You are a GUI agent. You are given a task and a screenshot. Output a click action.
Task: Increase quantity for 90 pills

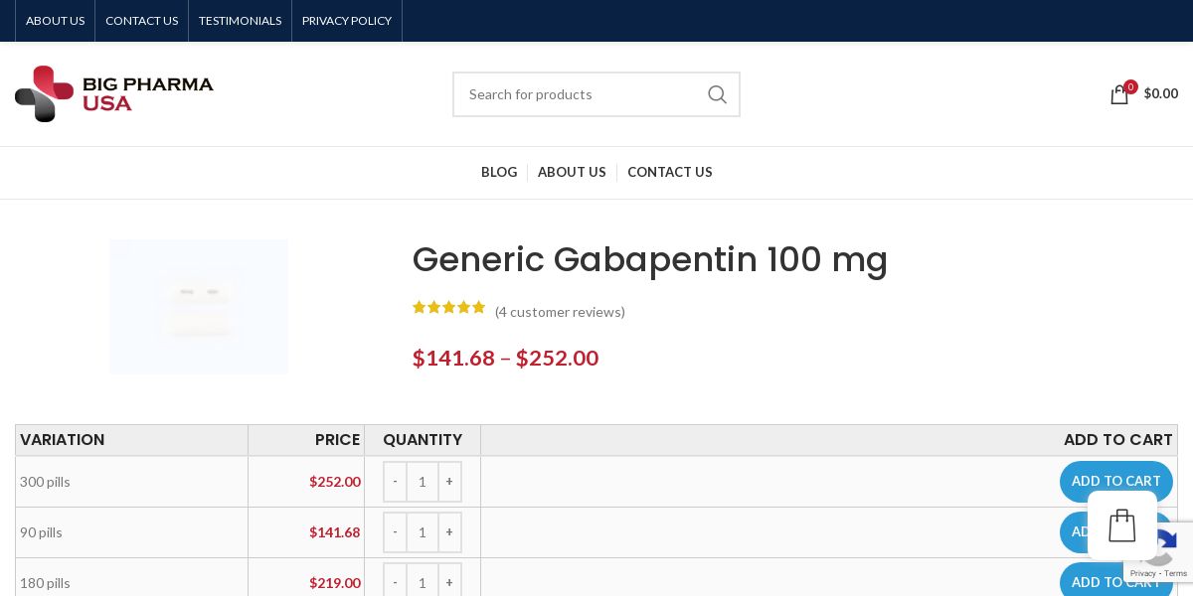click(449, 532)
